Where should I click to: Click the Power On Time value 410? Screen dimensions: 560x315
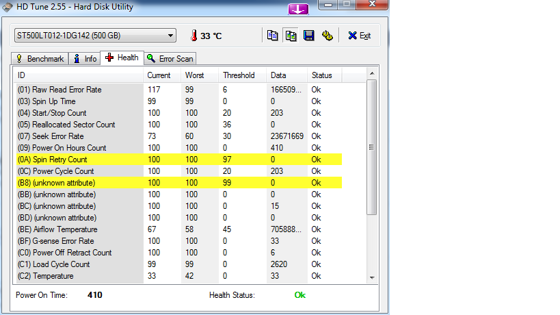coord(94,295)
